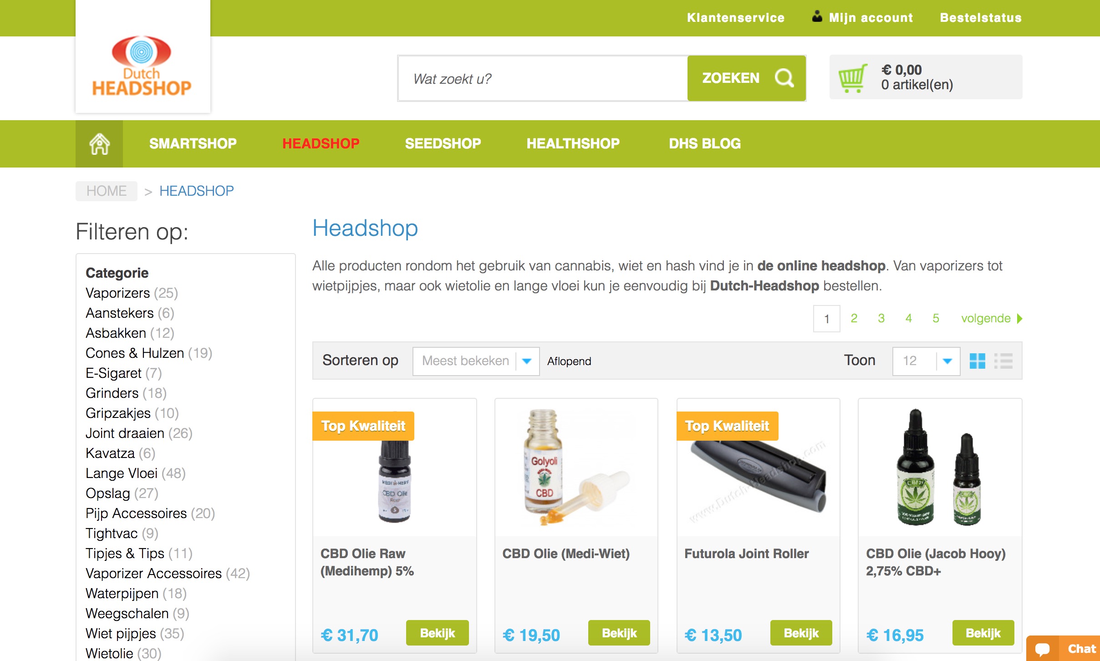Open the Chat bubble widget
Viewport: 1100px width, 661px height.
1063,648
